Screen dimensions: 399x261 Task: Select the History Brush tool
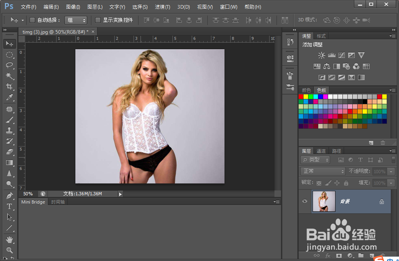point(9,141)
